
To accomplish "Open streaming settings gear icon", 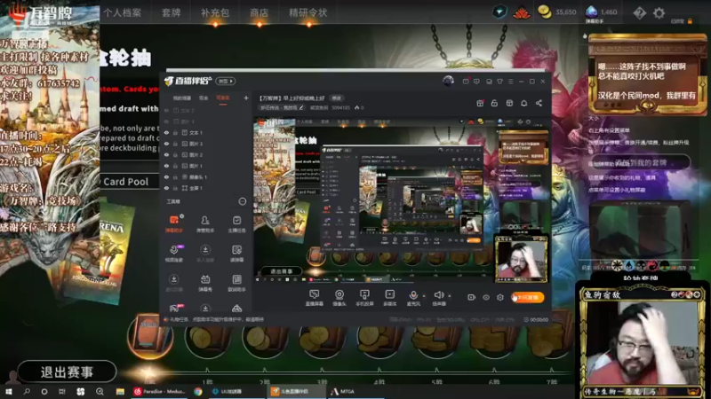I will 499,297.
